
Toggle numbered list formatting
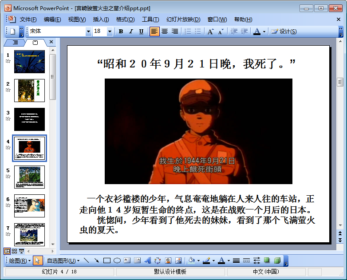click(x=188, y=32)
